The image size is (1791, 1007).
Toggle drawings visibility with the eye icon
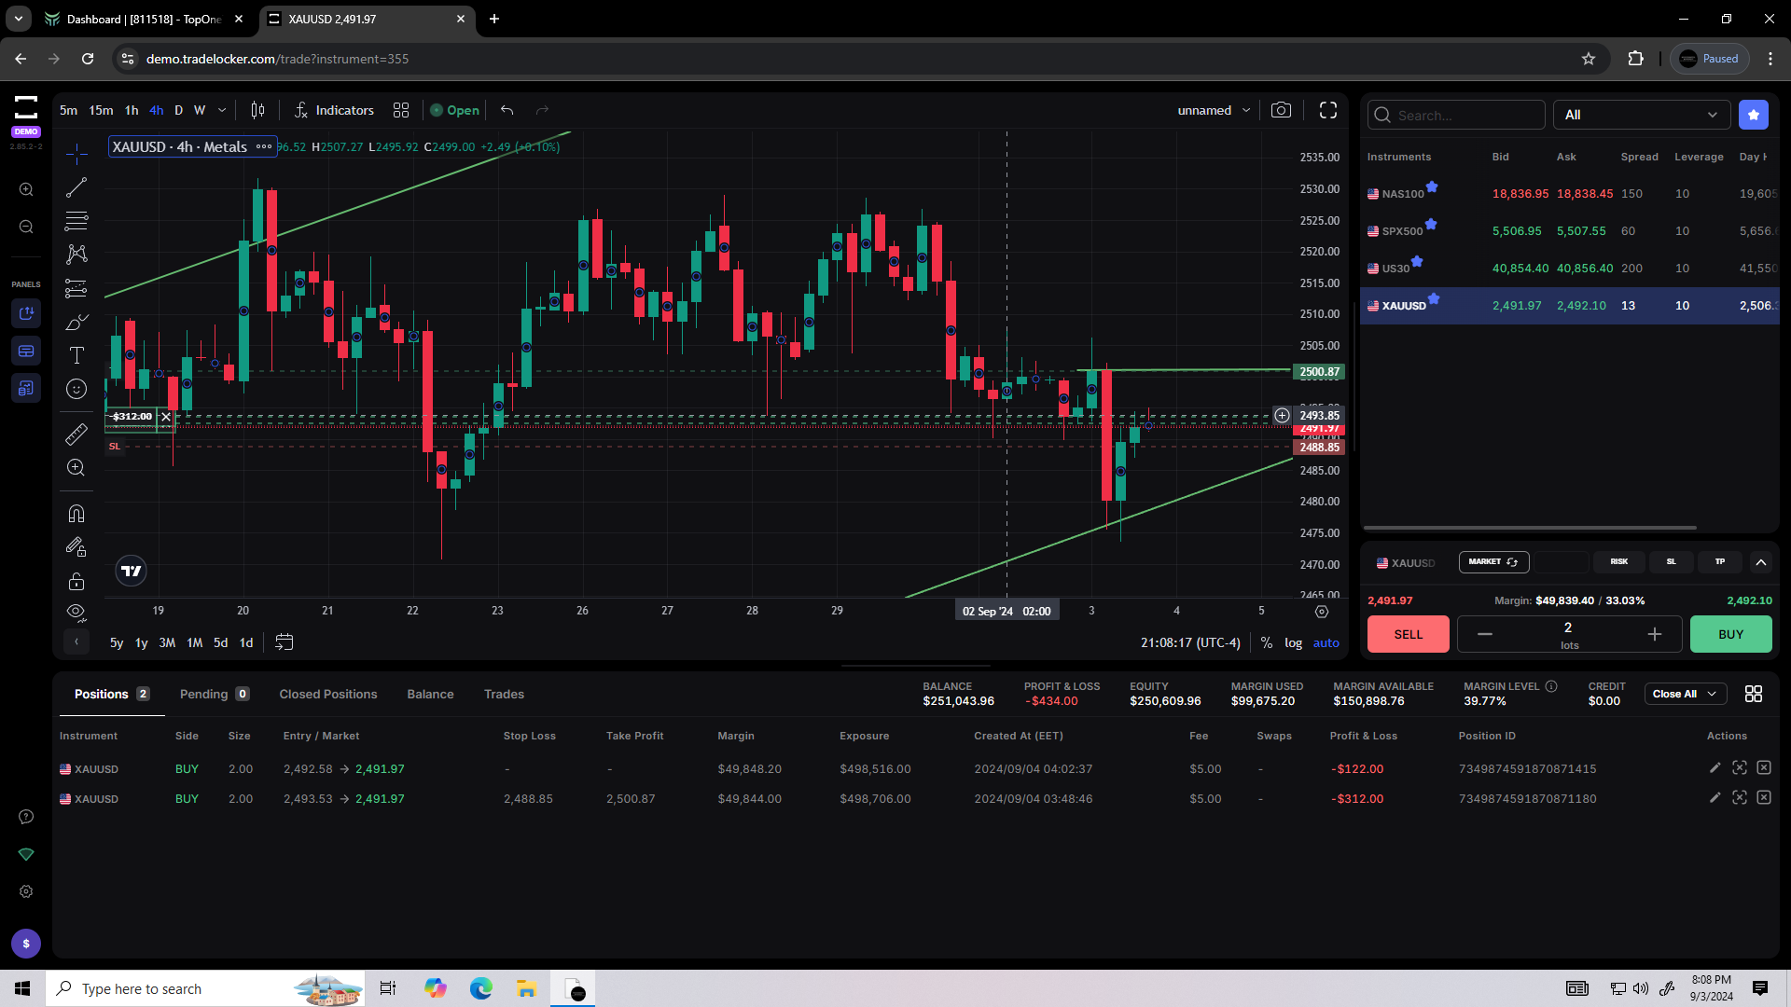pos(76,612)
